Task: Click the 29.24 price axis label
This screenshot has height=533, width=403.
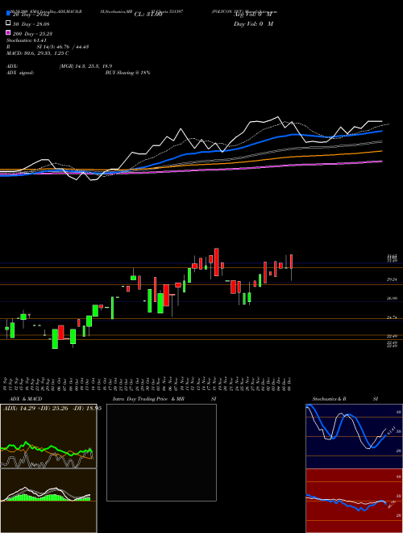Action: click(392, 279)
